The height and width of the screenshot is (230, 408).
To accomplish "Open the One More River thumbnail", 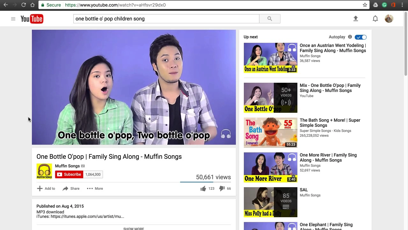I will tap(270, 167).
